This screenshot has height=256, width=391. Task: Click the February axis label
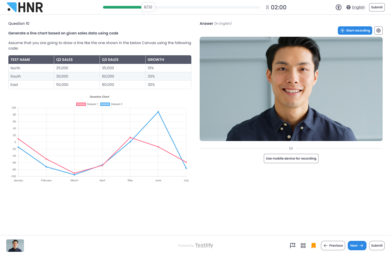46,180
